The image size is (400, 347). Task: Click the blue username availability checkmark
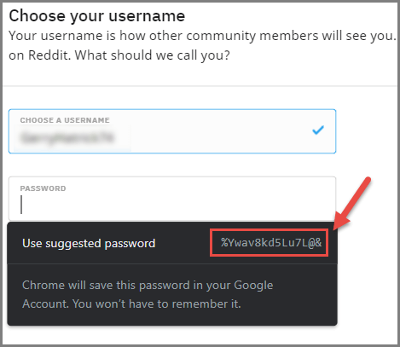(318, 130)
